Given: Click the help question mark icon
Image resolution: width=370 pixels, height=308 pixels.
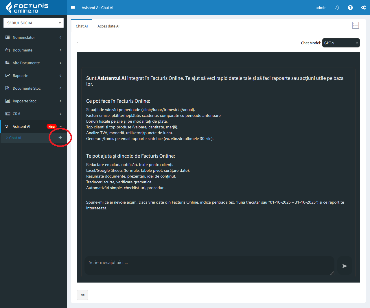Looking at the screenshot, I should tap(350, 8).
